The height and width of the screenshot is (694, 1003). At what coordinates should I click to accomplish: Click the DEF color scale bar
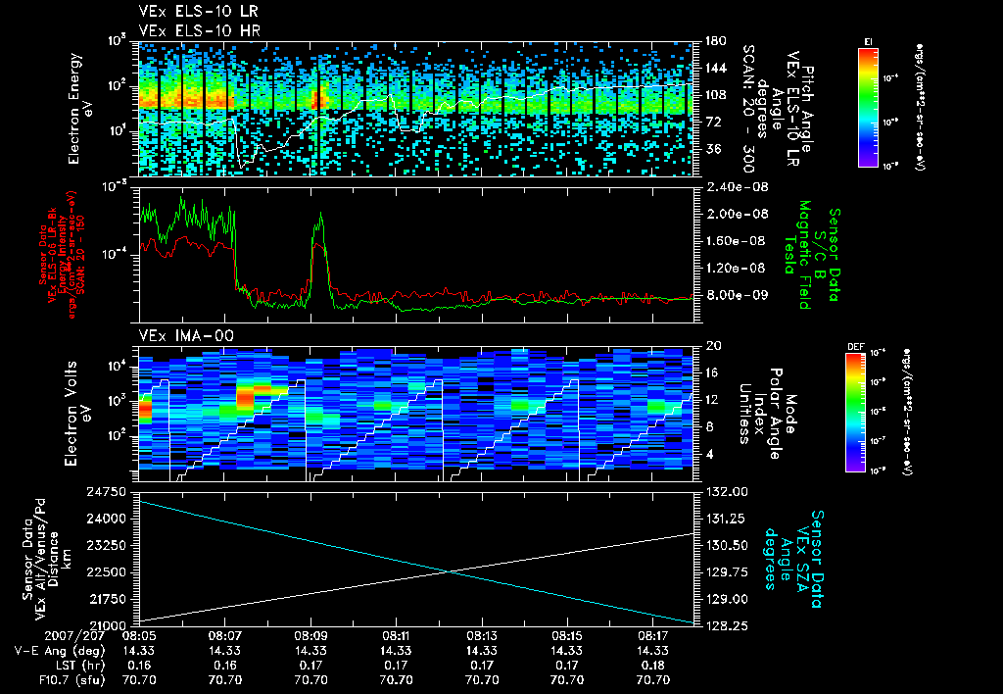(x=856, y=413)
